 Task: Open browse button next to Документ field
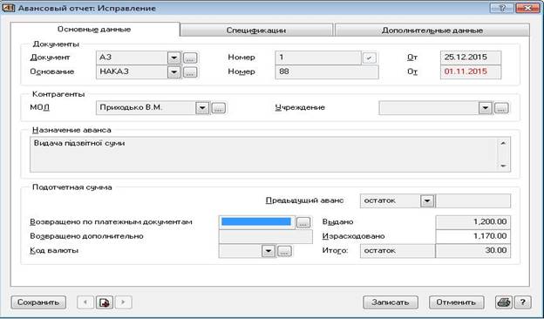[190, 58]
